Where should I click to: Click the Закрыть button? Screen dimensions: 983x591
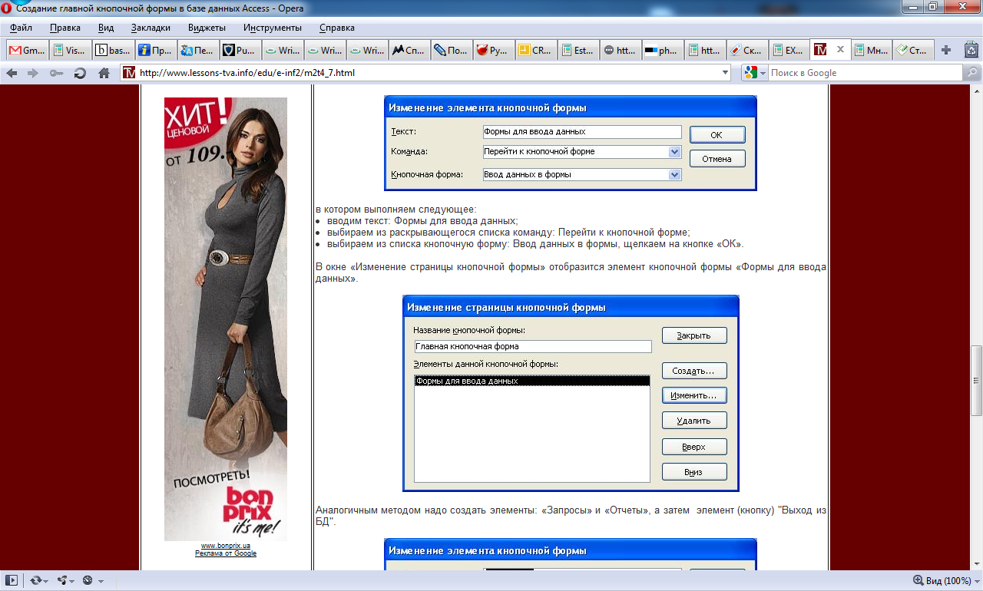coord(694,335)
